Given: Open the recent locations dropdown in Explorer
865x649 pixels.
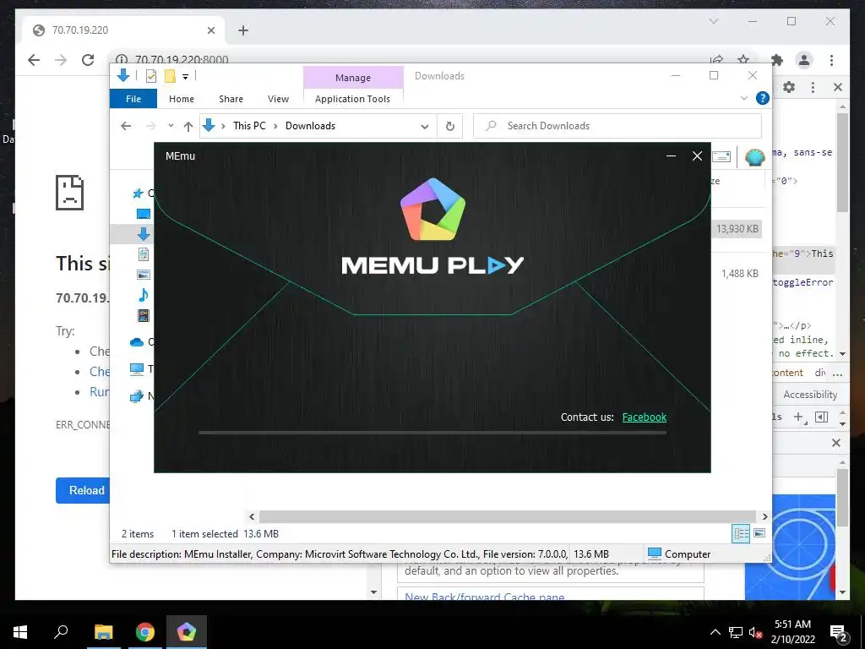Looking at the screenshot, I should 171,126.
